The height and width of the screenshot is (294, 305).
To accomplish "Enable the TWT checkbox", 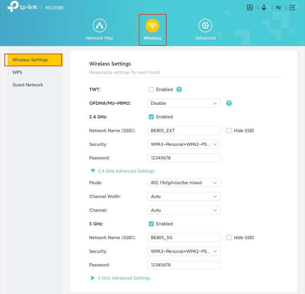I will click(151, 89).
